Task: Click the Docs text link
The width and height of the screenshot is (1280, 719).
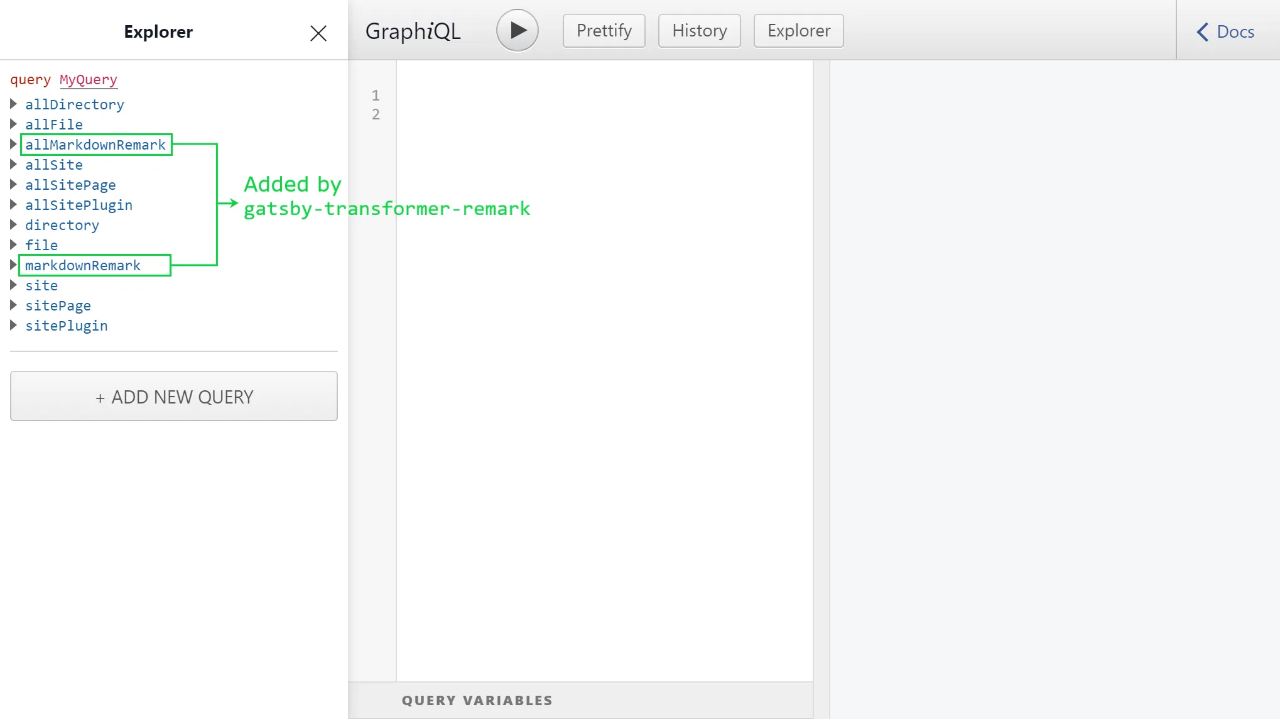Action: (1235, 31)
